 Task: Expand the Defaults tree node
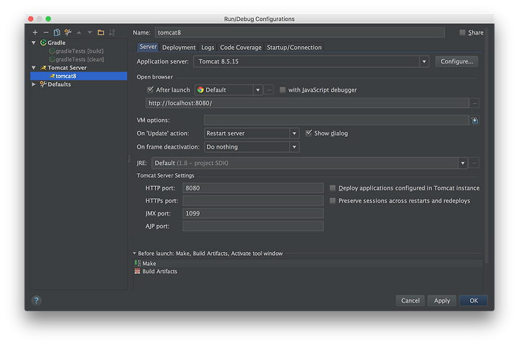pyautogui.click(x=34, y=84)
